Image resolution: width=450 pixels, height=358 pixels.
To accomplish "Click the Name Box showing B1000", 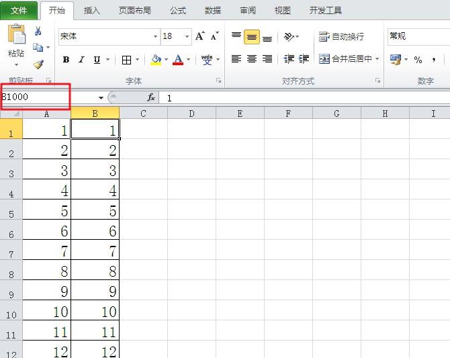I will coord(49,97).
